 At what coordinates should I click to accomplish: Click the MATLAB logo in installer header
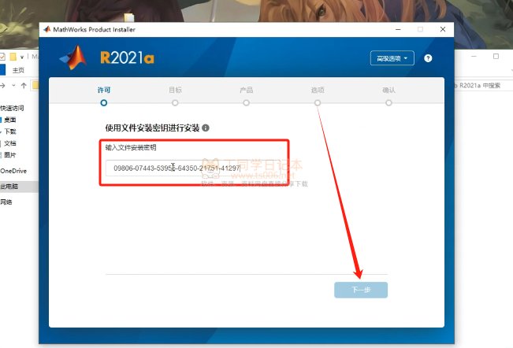[x=75, y=57]
